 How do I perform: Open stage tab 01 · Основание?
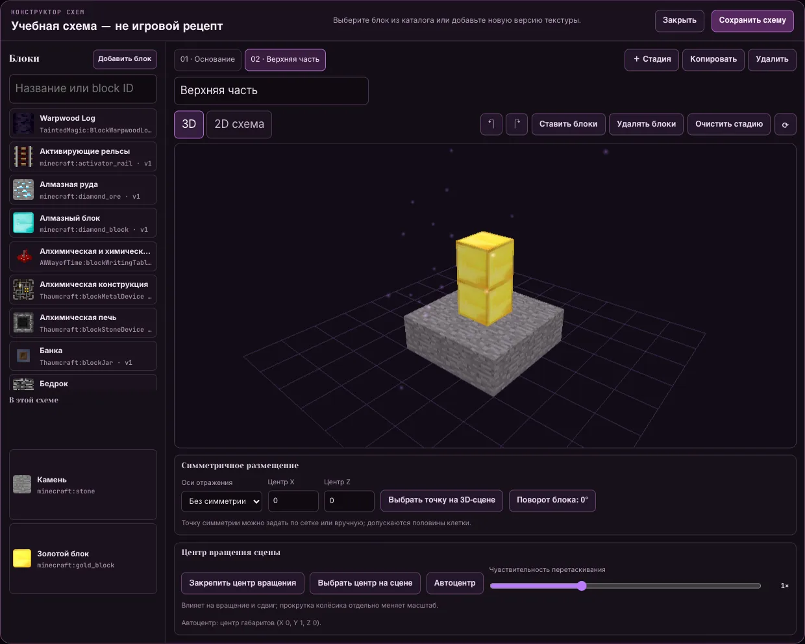point(208,59)
